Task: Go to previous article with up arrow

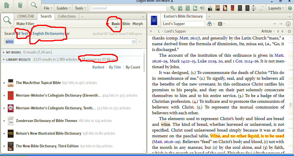Action: coord(278,31)
